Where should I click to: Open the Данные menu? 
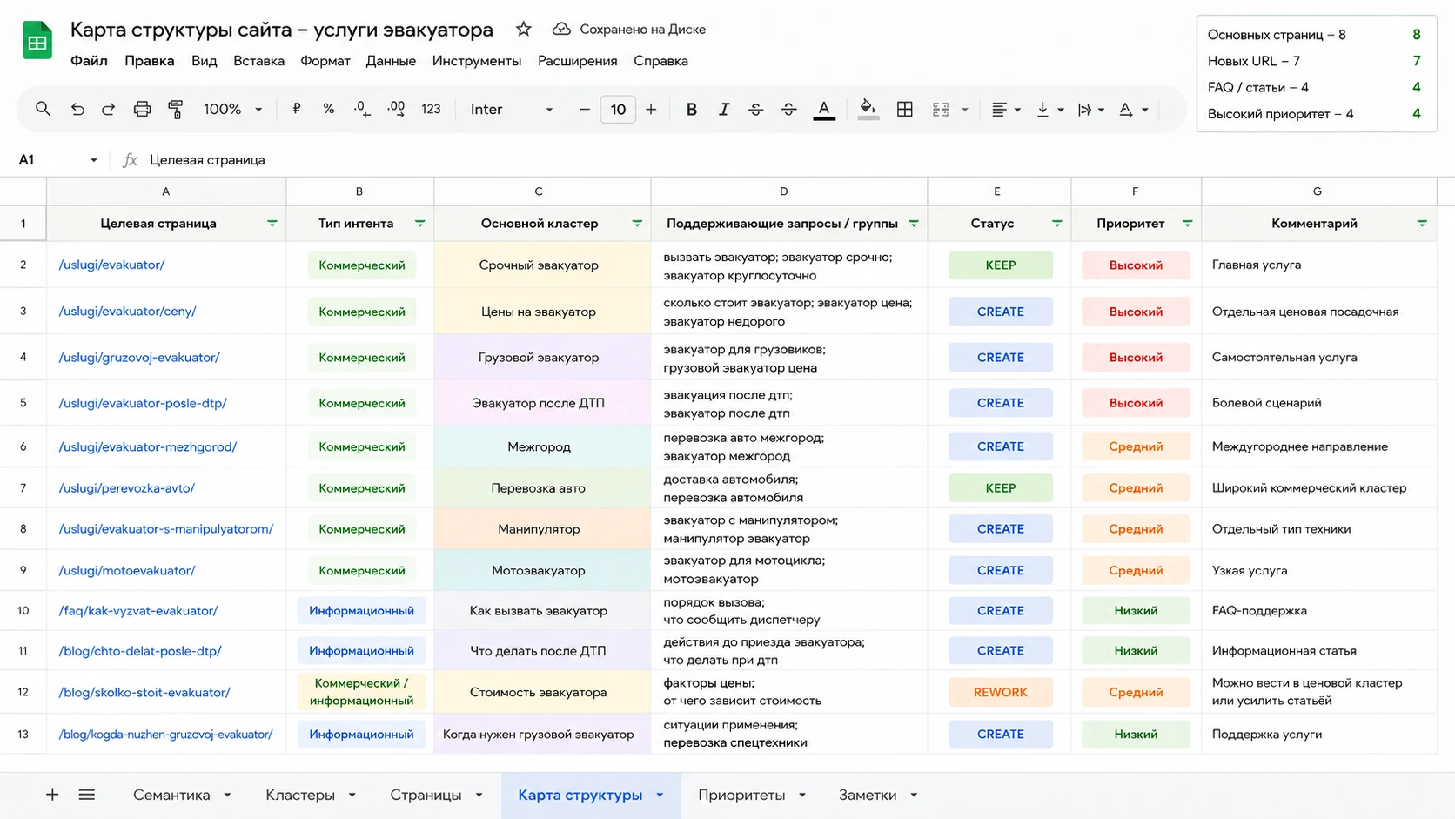point(391,61)
